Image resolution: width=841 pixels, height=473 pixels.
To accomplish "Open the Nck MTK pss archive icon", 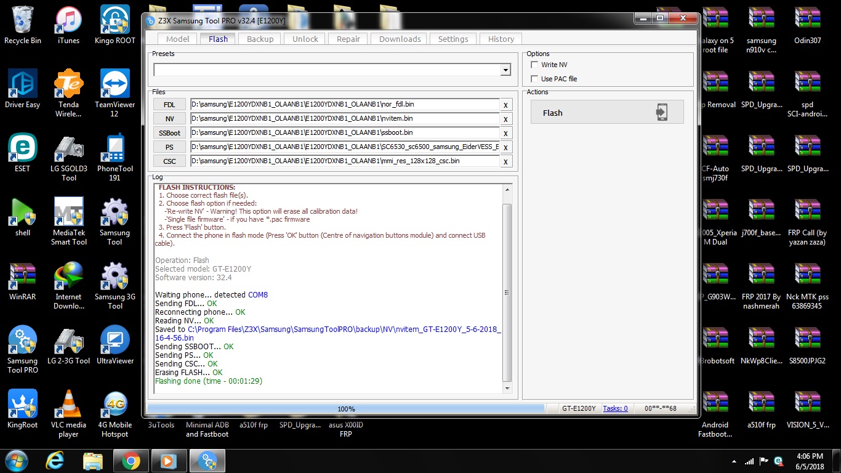I will 807,285.
